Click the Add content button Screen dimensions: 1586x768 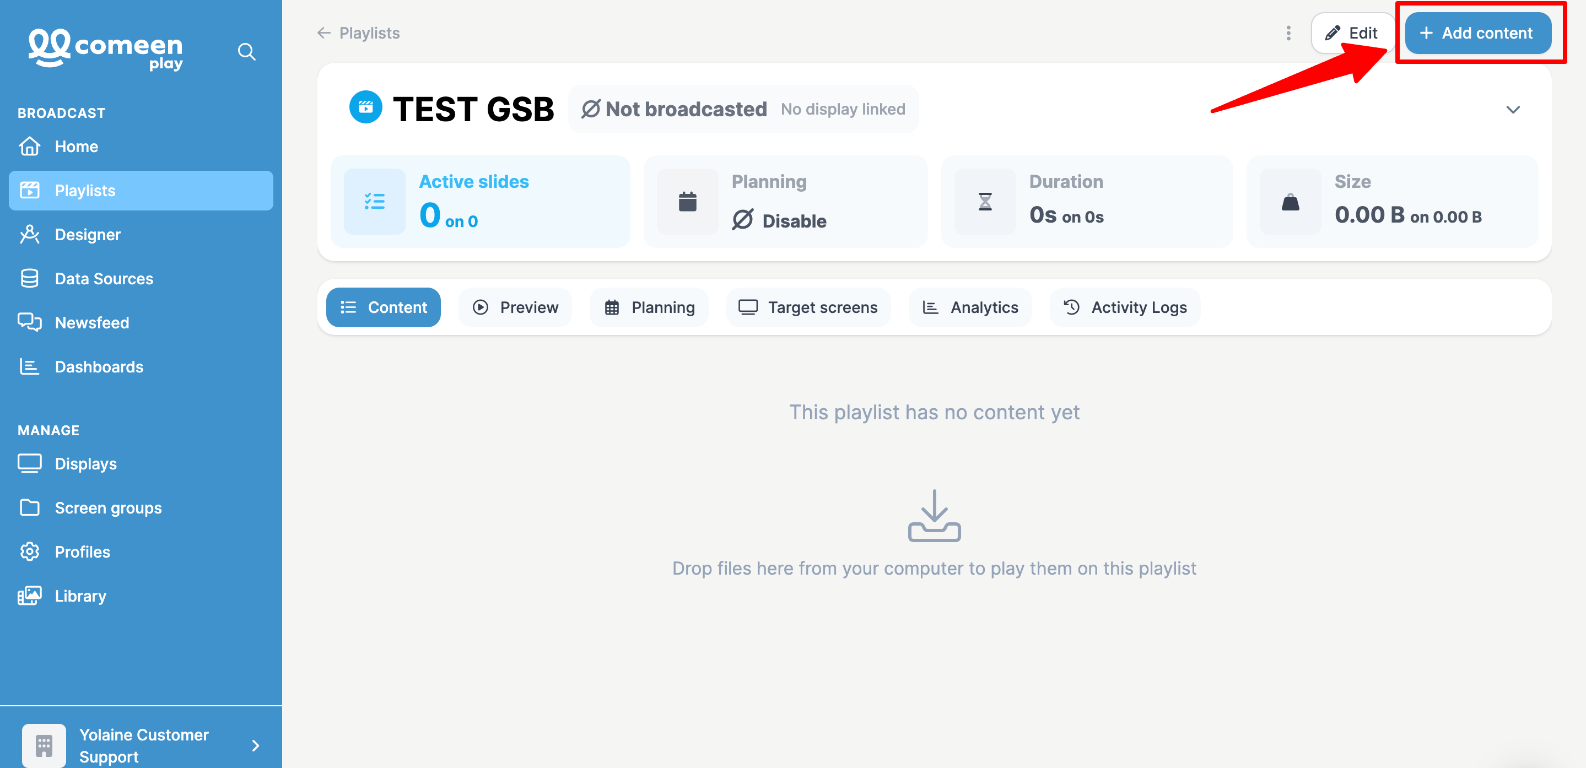[x=1477, y=33]
